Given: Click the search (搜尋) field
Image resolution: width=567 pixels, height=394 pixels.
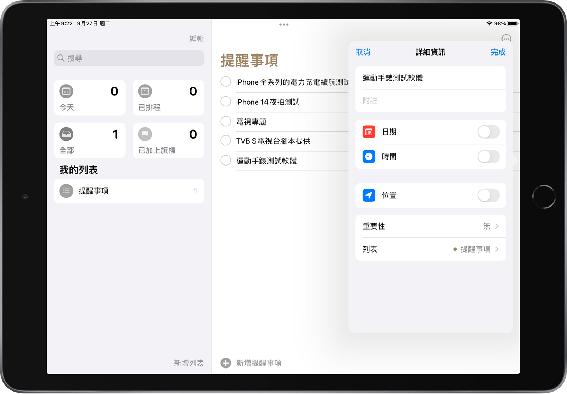Looking at the screenshot, I should pyautogui.click(x=129, y=58).
